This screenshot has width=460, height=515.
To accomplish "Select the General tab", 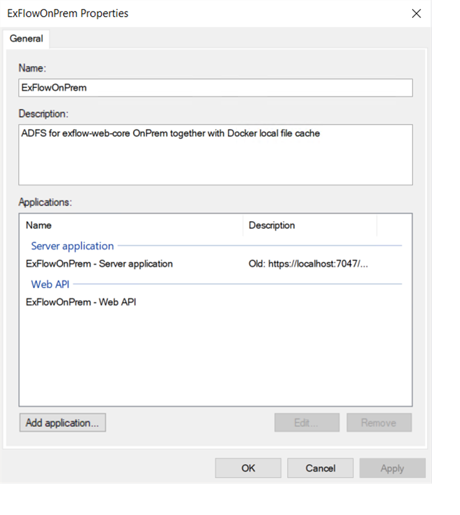I will (26, 39).
